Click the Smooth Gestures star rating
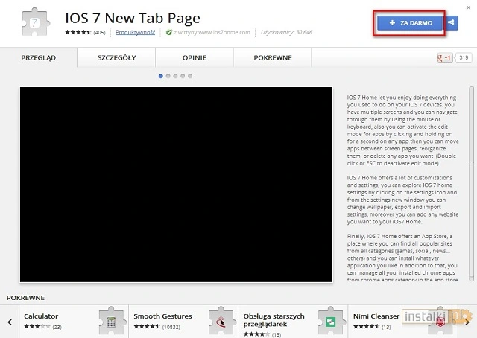This screenshot has width=477, height=338. 147,327
